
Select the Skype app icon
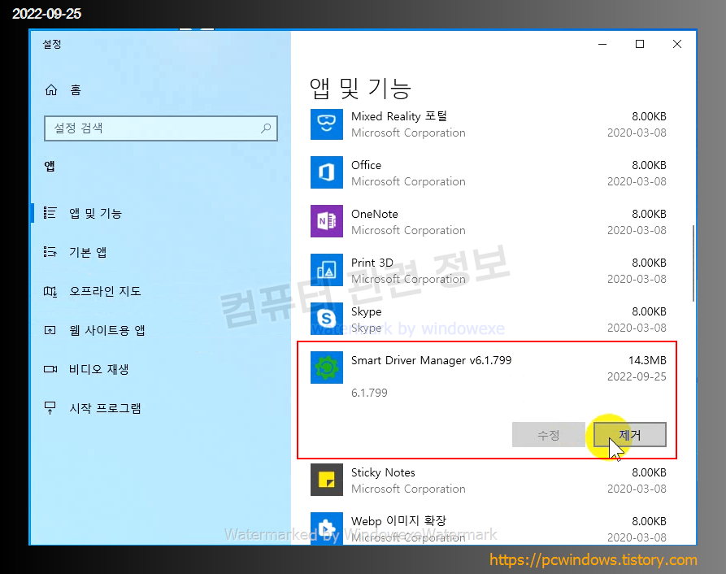[x=327, y=319]
